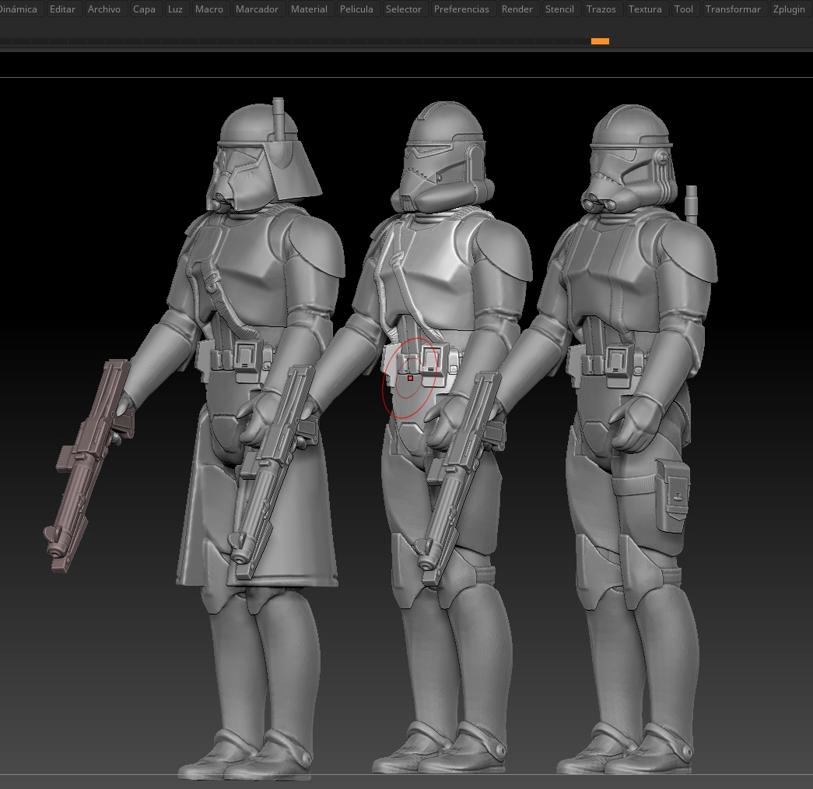This screenshot has height=789, width=813.
Task: Select the Trazos menu
Action: pos(601,9)
